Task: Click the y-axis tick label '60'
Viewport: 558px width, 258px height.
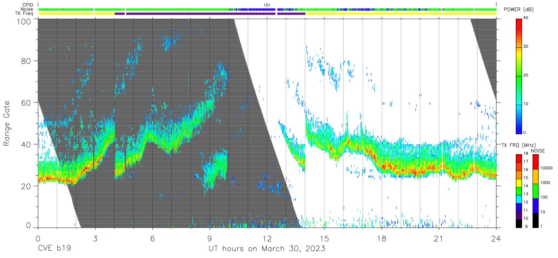Action: click(27, 103)
